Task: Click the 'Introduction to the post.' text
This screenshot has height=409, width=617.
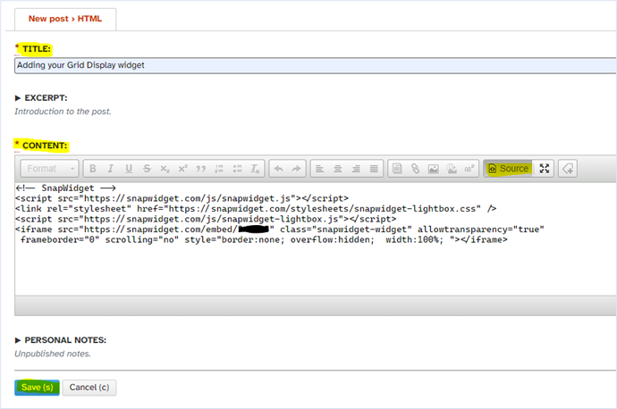Action: (63, 112)
